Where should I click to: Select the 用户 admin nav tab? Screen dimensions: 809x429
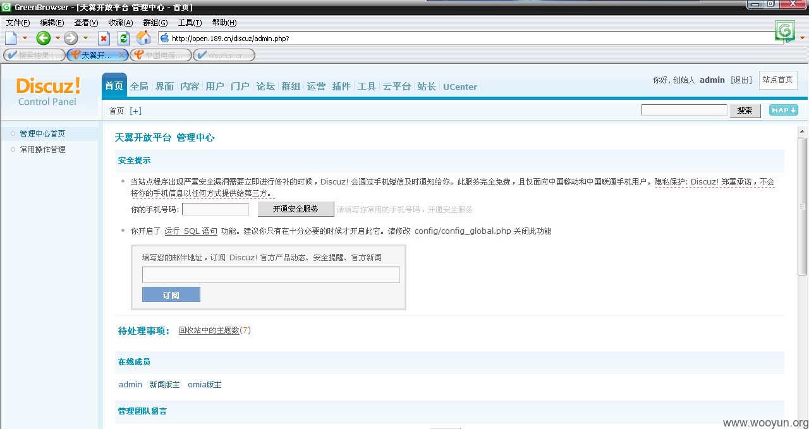pyautogui.click(x=215, y=87)
